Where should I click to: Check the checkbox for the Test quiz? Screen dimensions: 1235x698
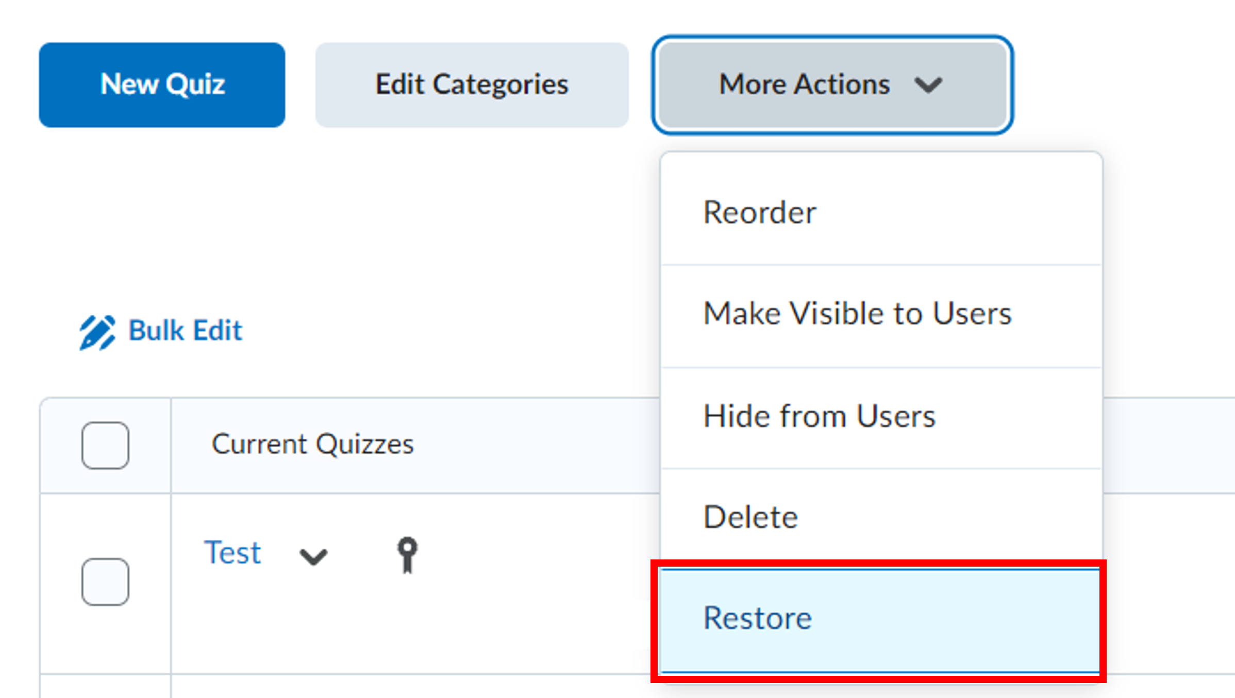pyautogui.click(x=105, y=582)
